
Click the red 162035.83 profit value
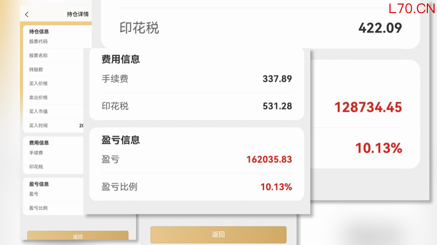pyautogui.click(x=269, y=160)
